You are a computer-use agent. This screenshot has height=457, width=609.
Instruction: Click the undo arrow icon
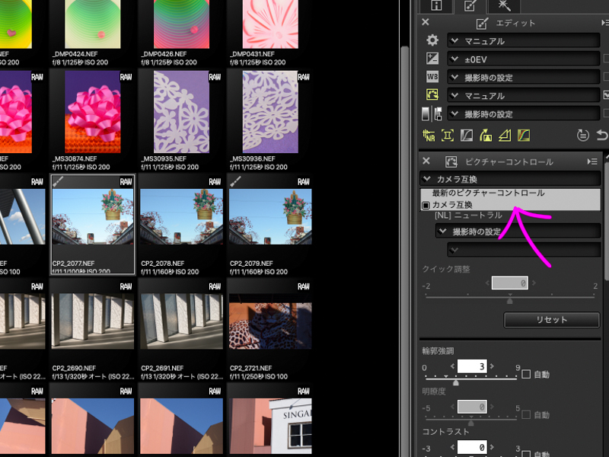tap(602, 136)
